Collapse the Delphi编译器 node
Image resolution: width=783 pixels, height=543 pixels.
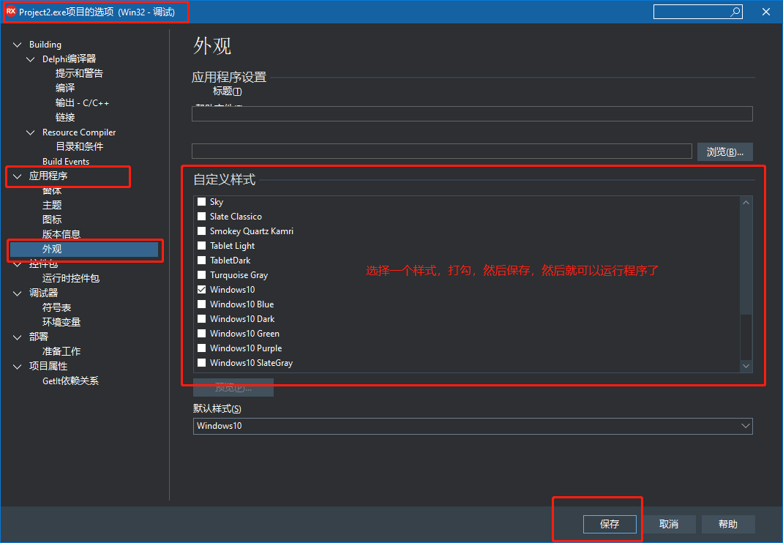31,59
